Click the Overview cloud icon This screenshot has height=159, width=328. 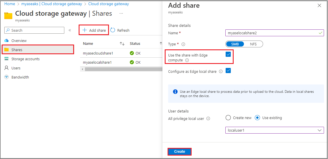click(7, 41)
